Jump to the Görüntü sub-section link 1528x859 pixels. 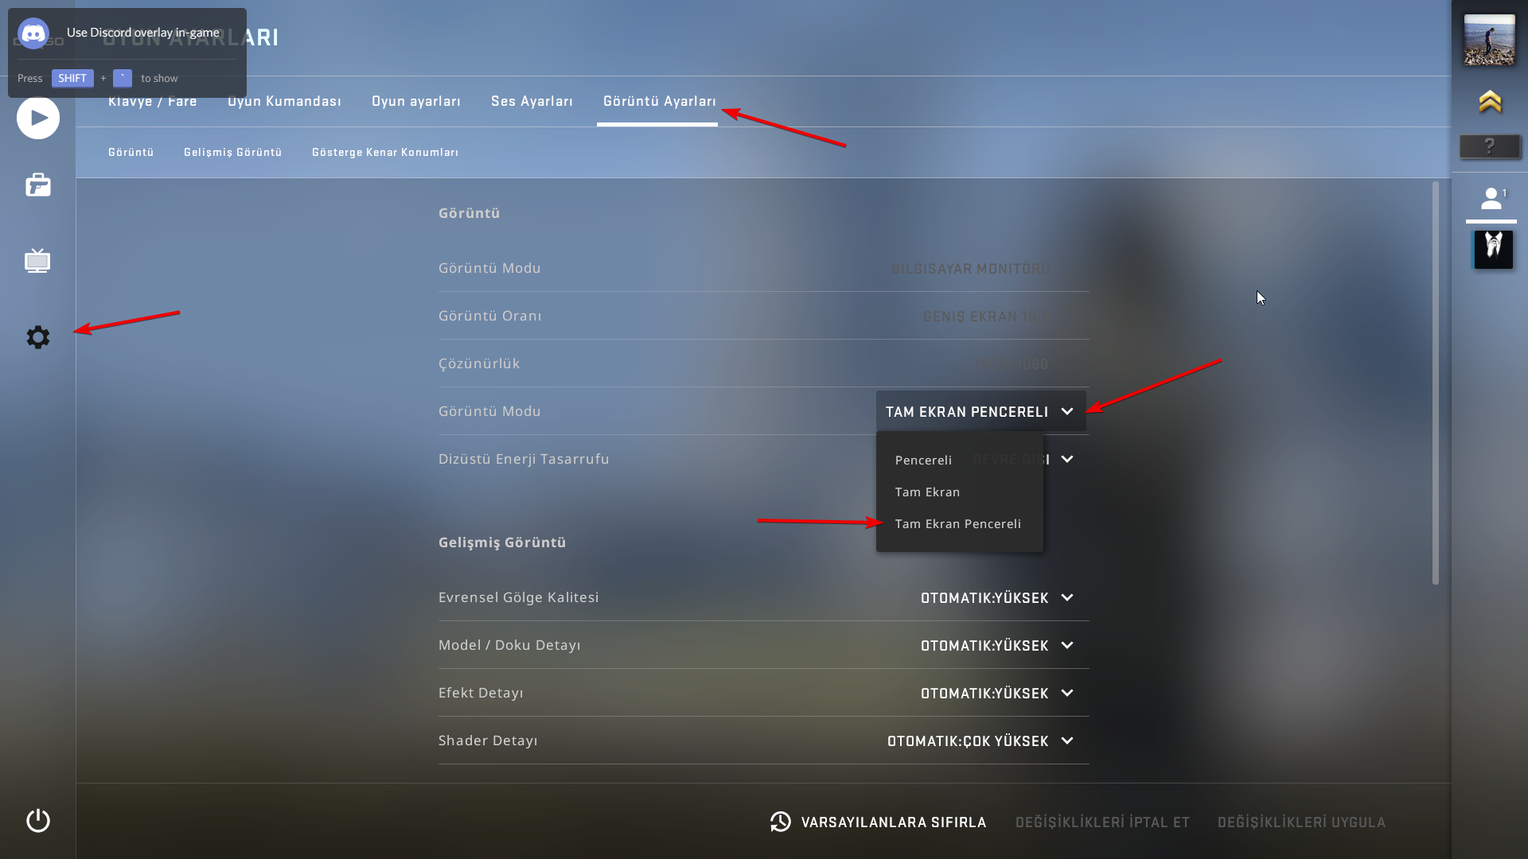(131, 152)
